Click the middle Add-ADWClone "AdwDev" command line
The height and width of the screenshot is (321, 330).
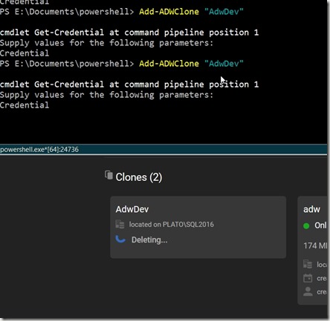pyautogui.click(x=122, y=12)
